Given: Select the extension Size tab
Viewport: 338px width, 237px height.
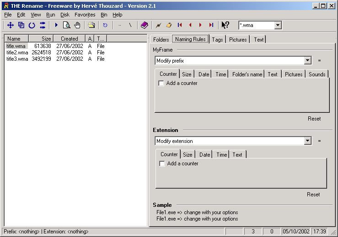Looking at the screenshot, I should pyautogui.click(x=188, y=154).
